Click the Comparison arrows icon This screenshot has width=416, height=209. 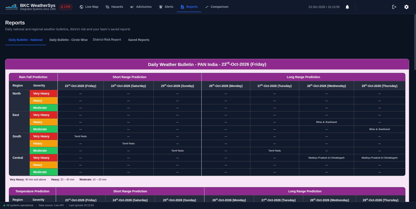point(207,7)
